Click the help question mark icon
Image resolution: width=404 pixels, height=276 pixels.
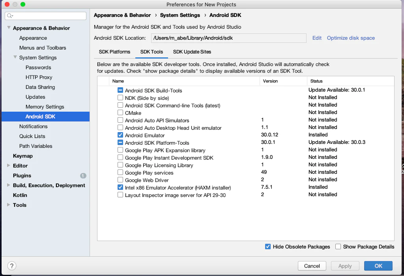(x=11, y=266)
